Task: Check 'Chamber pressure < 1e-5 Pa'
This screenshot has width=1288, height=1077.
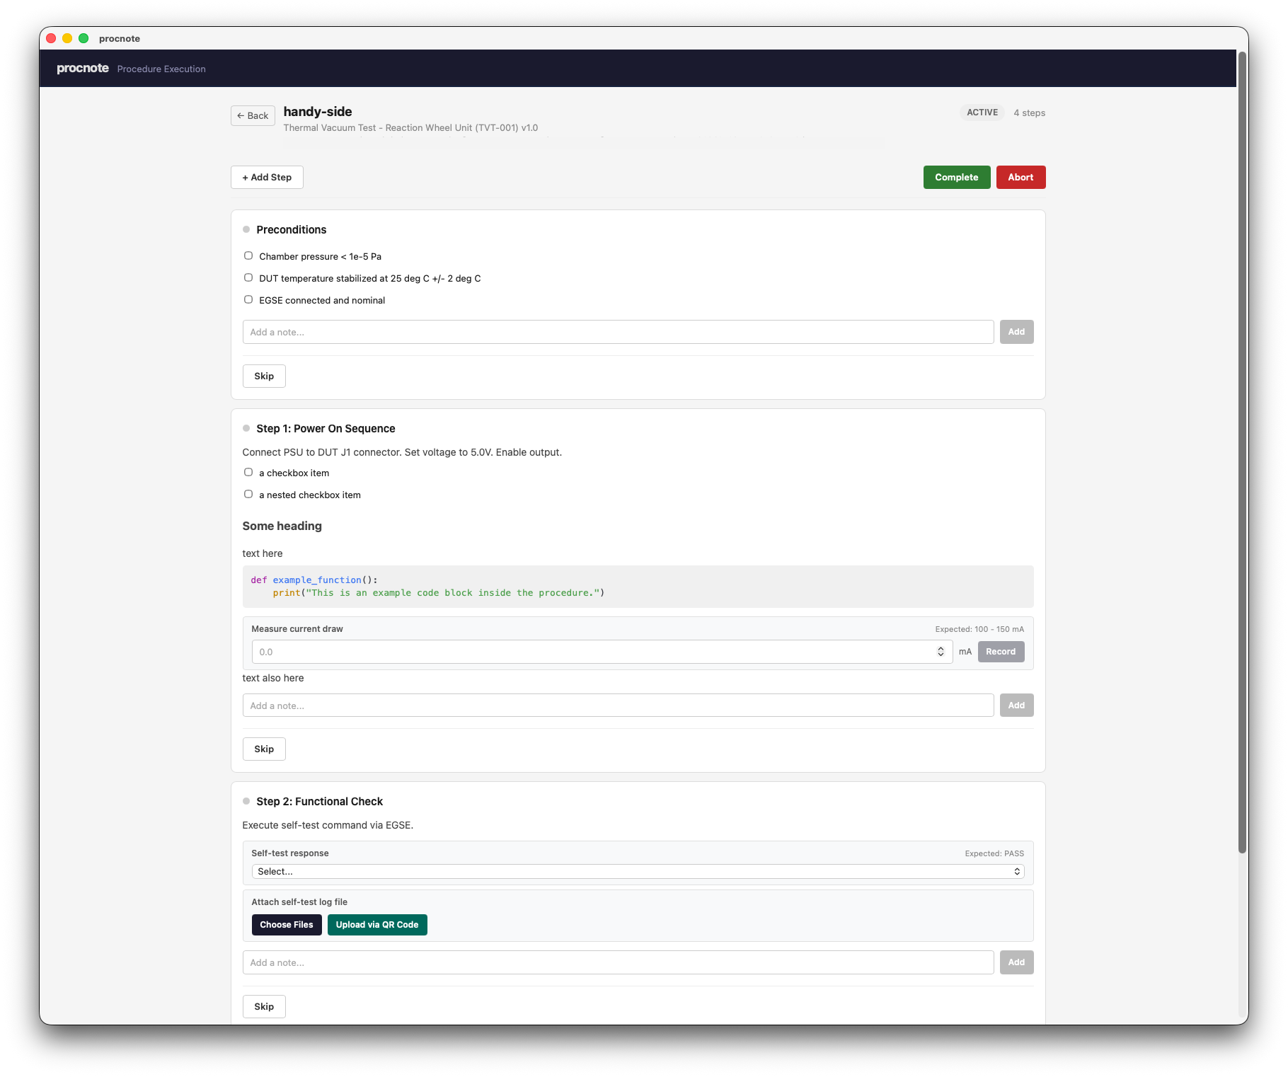Action: pos(248,255)
